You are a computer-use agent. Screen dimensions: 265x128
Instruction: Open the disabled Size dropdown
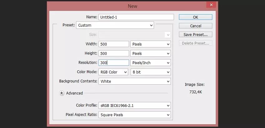pyautogui.click(x=135, y=35)
